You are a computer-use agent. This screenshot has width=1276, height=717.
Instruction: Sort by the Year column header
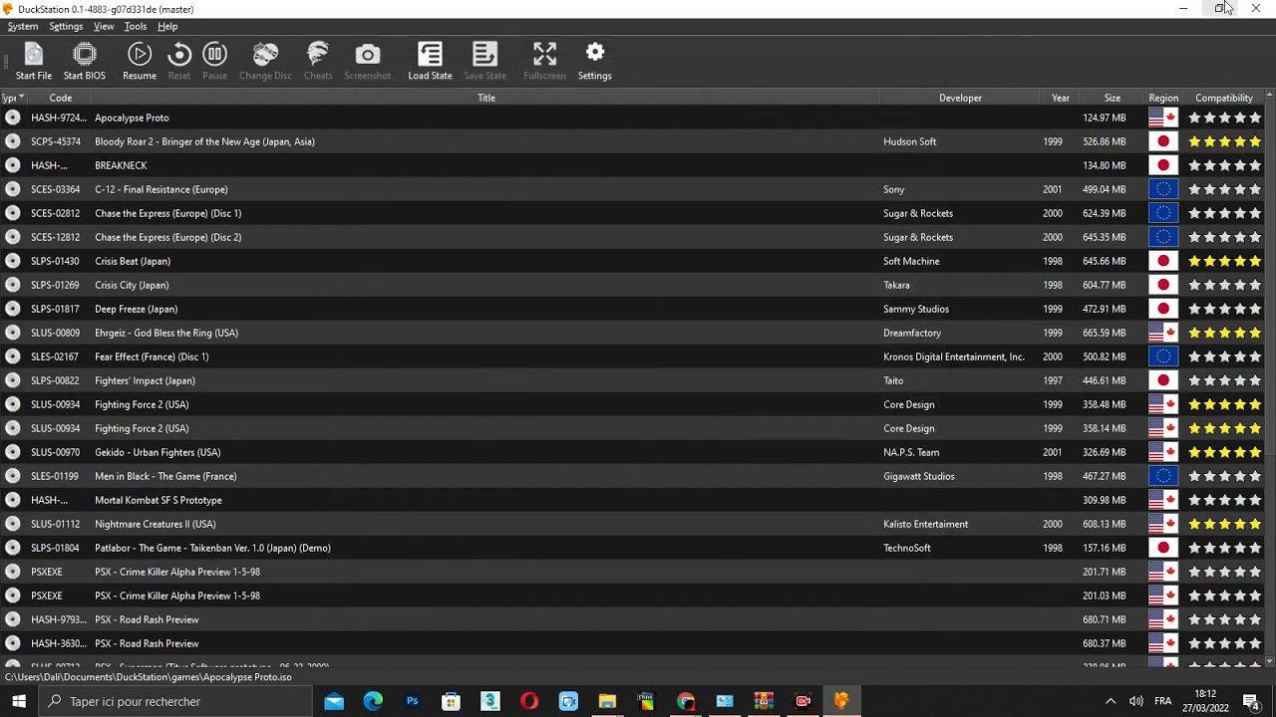coord(1061,98)
